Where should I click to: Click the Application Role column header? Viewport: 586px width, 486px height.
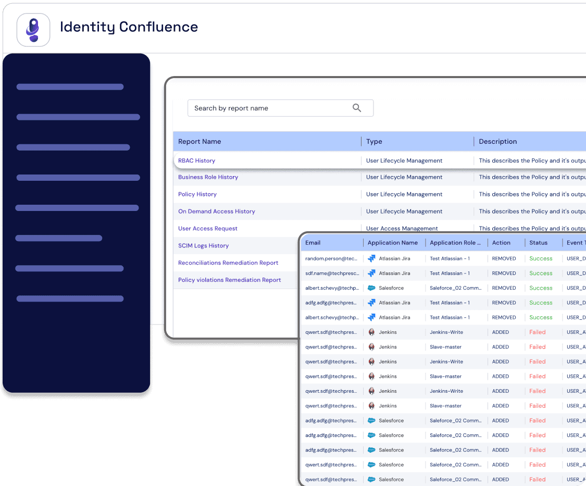coord(455,243)
